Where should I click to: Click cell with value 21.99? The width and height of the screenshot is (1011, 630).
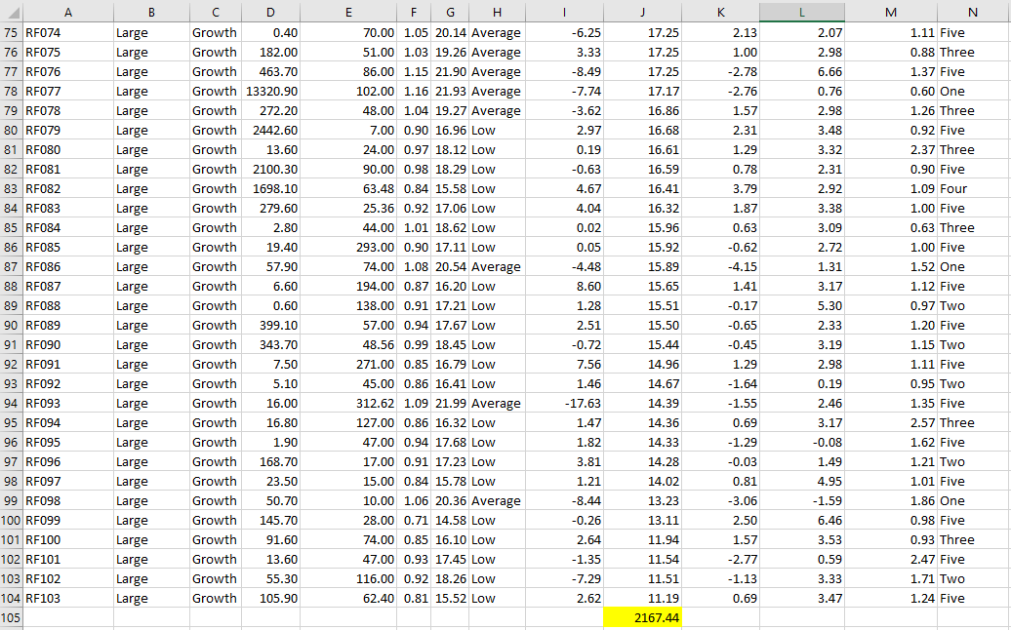pos(450,403)
